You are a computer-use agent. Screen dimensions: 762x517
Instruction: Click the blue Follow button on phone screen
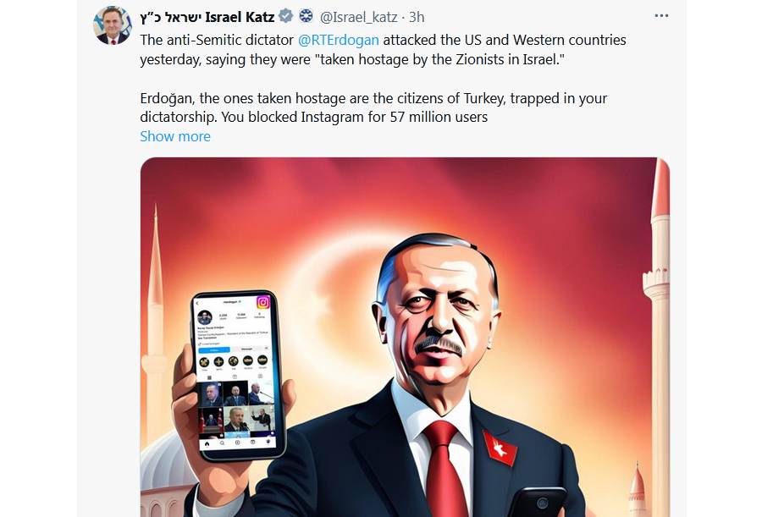[x=214, y=349]
